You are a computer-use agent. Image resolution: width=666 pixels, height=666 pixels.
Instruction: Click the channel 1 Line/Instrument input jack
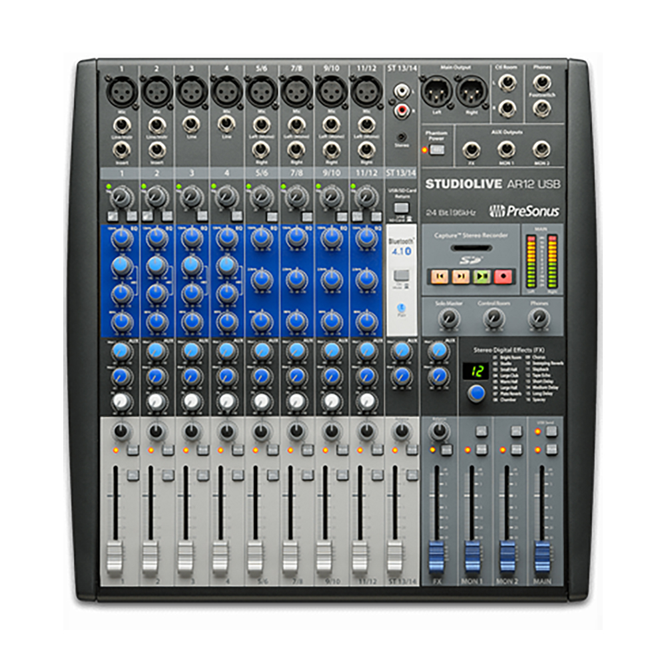point(122,125)
